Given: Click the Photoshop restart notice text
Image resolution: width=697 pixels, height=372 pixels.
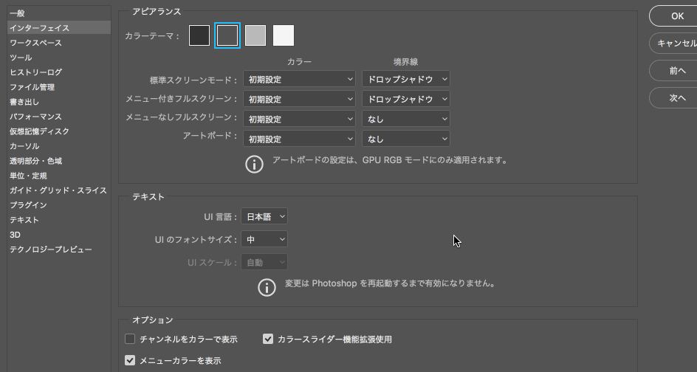Looking at the screenshot, I should 391,283.
